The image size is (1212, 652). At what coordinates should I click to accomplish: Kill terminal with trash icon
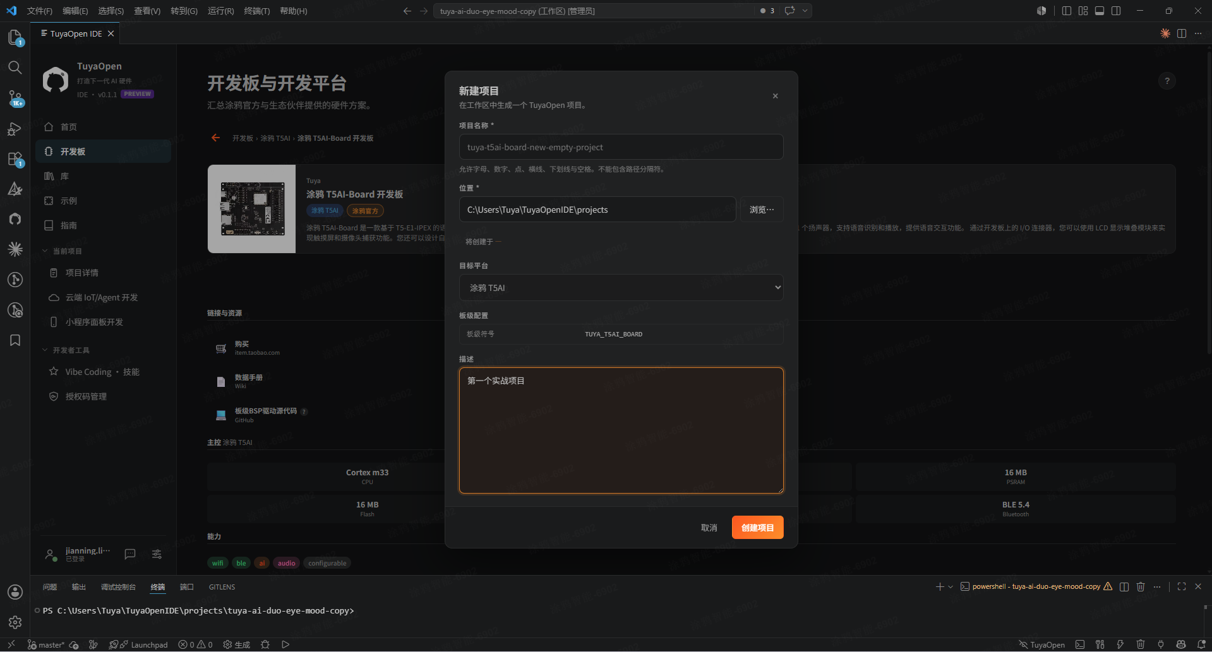click(x=1141, y=586)
